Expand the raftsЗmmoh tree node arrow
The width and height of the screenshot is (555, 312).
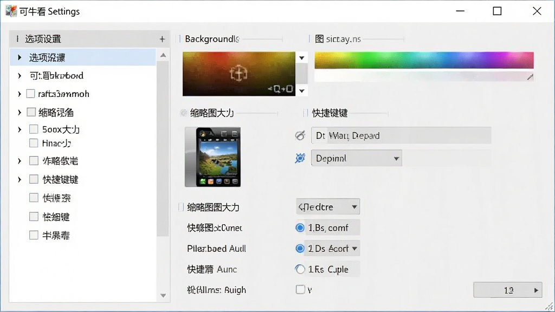20,94
